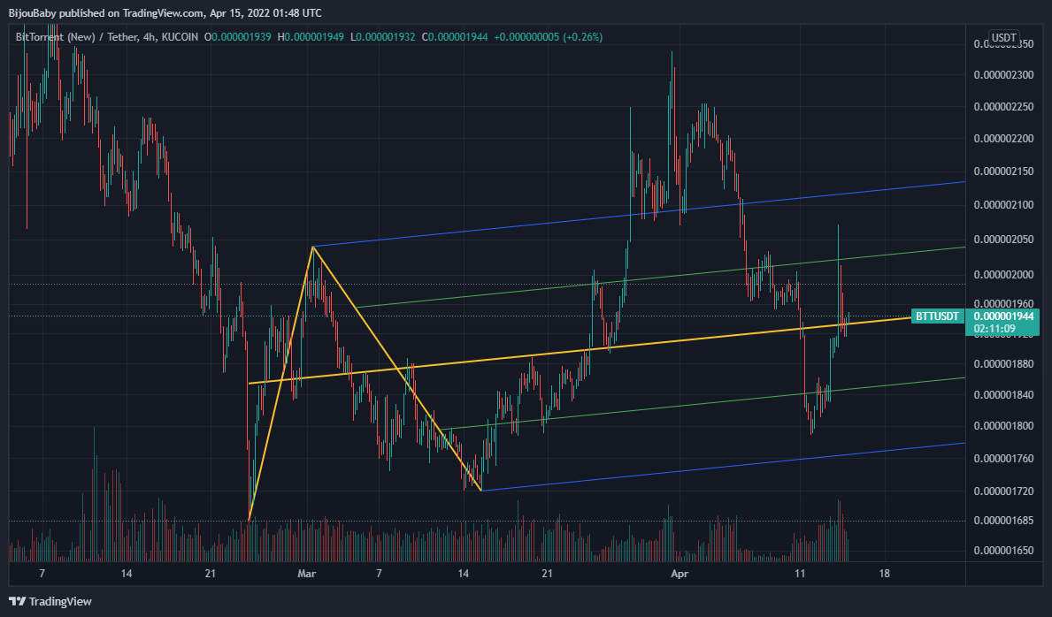The height and width of the screenshot is (617, 1052).
Task: Click the 0.000002250 price axis label
Action: pos(1003,107)
